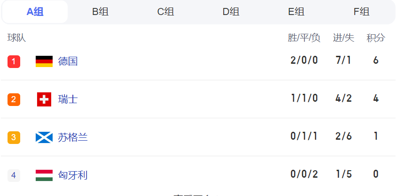Open the E组 group tab
The height and width of the screenshot is (196, 404).
tap(296, 12)
